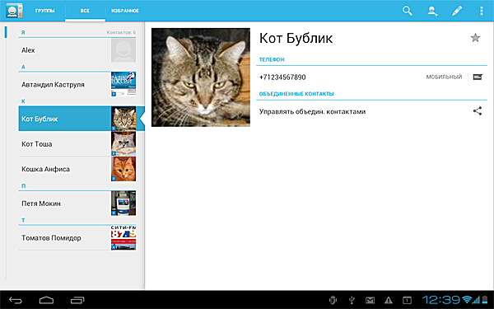The height and width of the screenshot is (309, 494).
Task: Open Кот Тоша contact thumbnail
Action: tap(123, 143)
